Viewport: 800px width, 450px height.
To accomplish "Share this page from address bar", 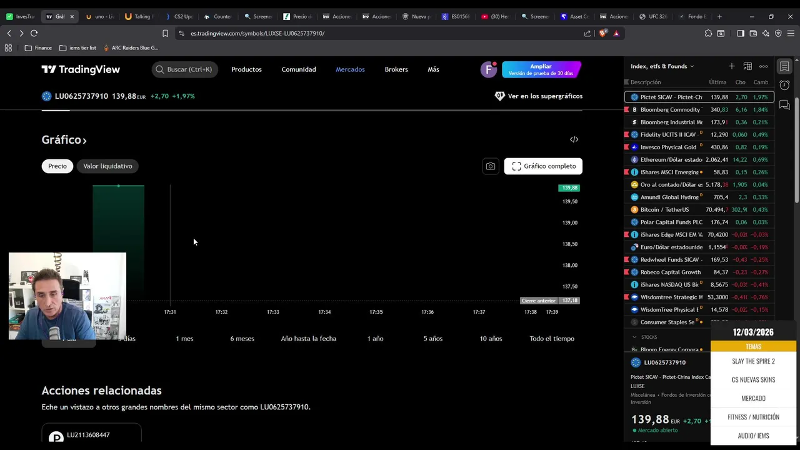I will pos(587,33).
